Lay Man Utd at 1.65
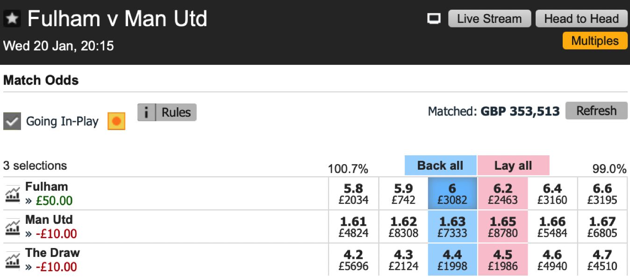 coord(503,227)
